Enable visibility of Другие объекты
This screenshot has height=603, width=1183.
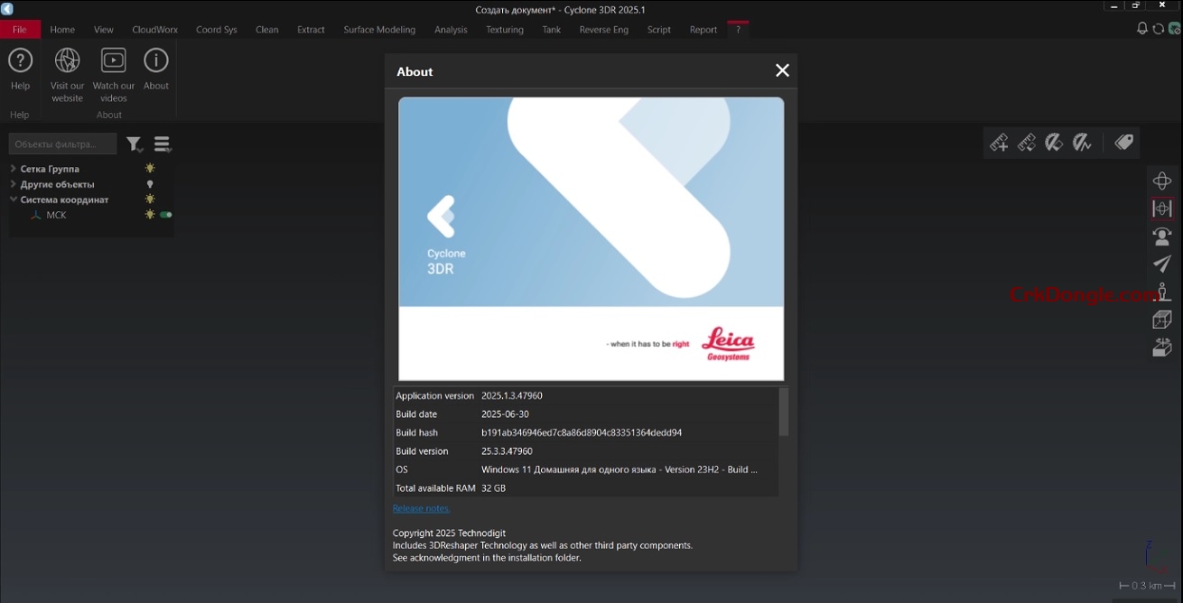coord(150,183)
